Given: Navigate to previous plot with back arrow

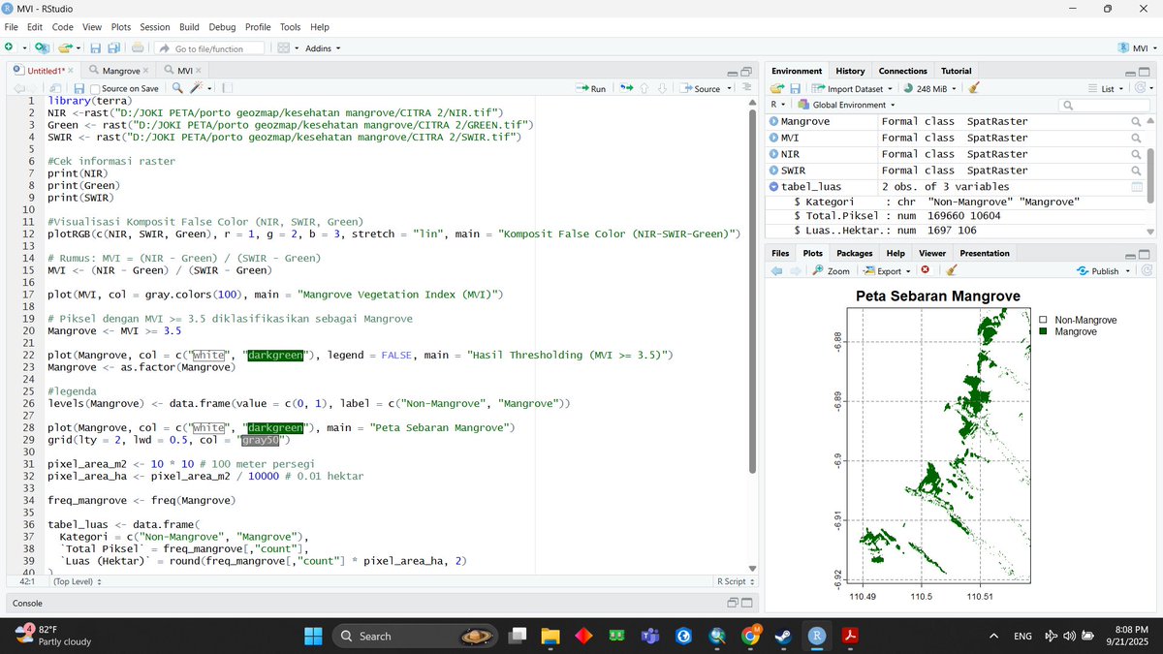Looking at the screenshot, I should pos(776,271).
